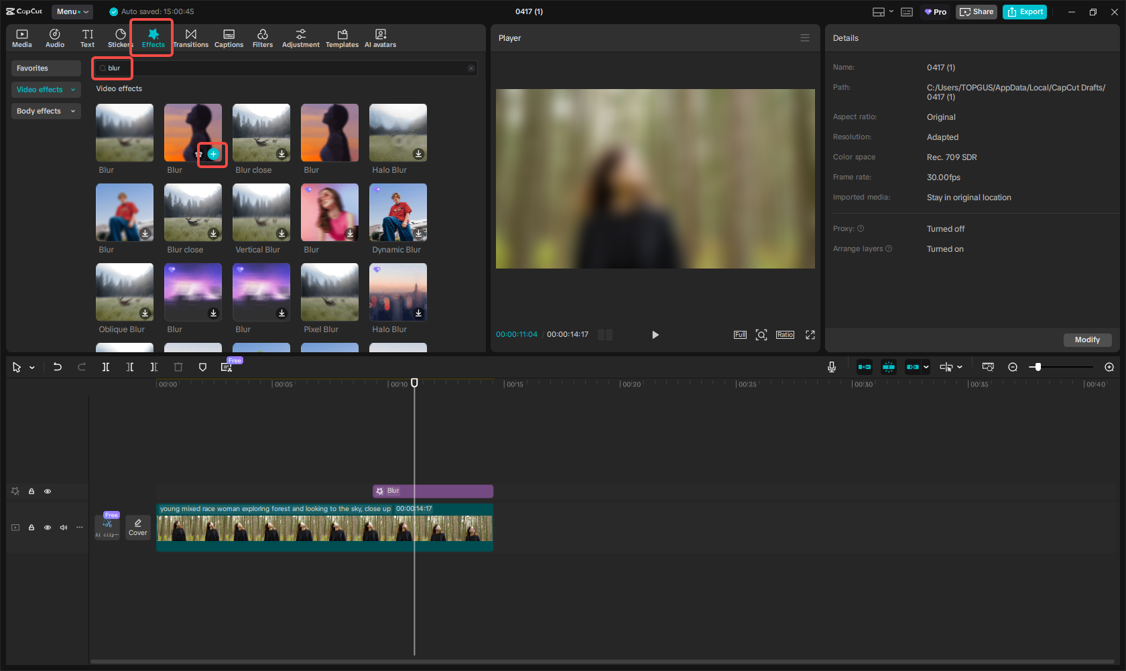Open the Stickers panel
The image size is (1126, 671).
[120, 38]
